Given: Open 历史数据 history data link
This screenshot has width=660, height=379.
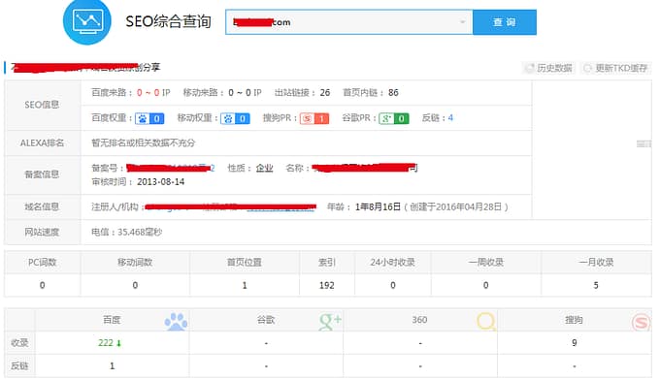Looking at the screenshot, I should [x=553, y=68].
